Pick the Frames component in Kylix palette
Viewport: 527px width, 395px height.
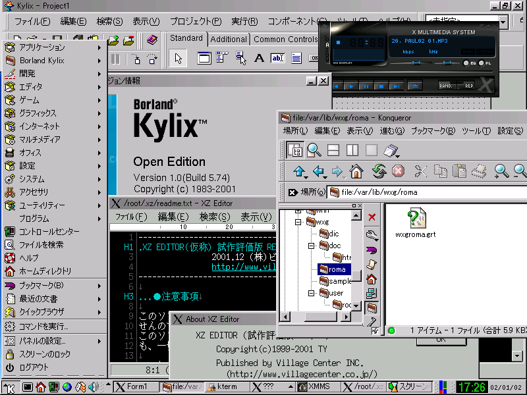[x=204, y=59]
